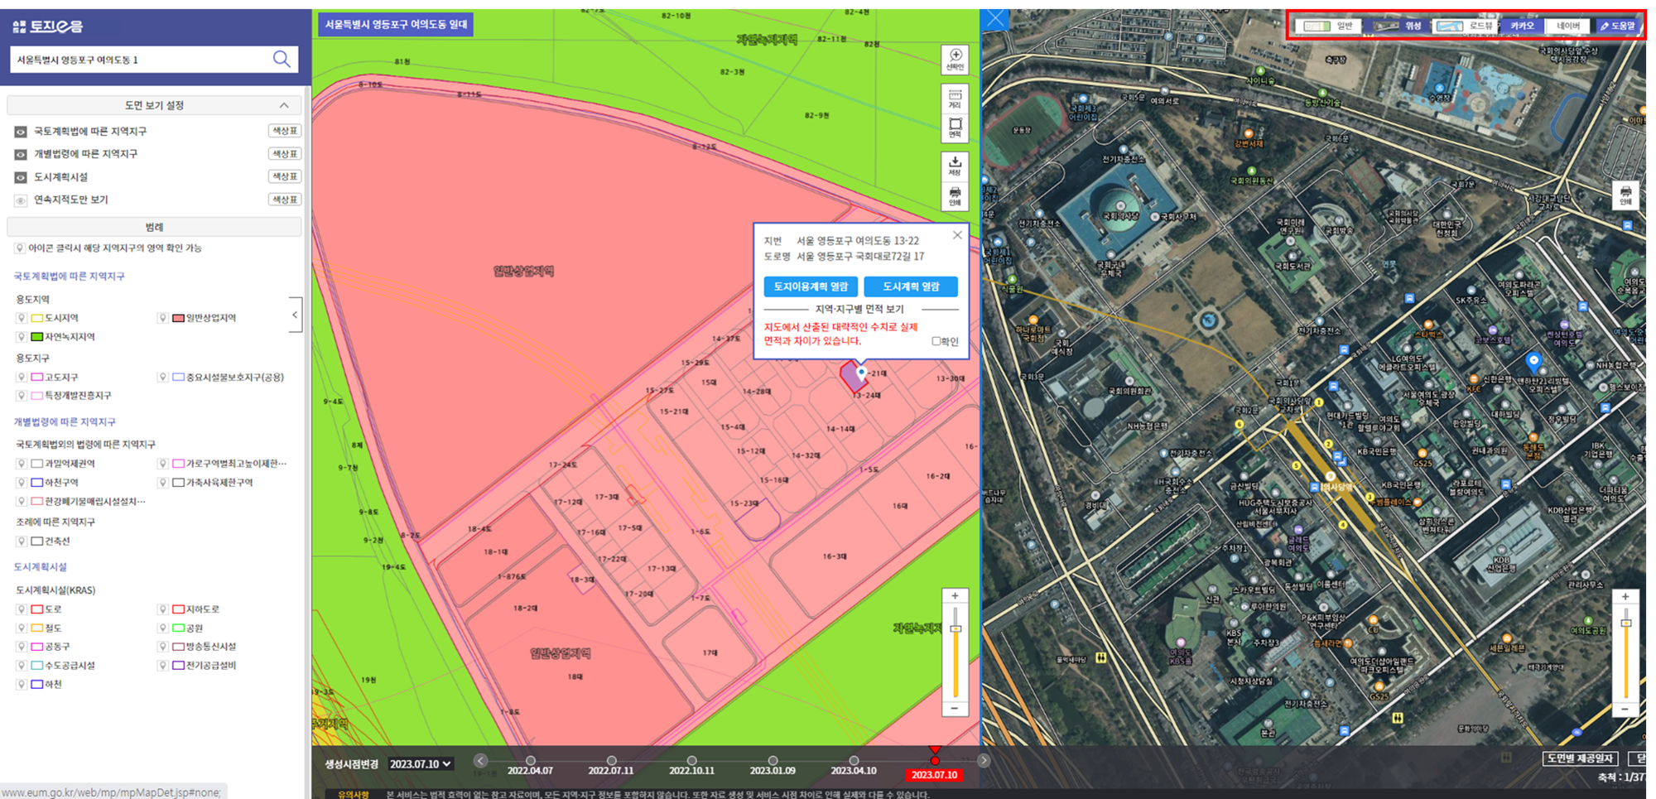Click location pin icon next to 자연녹지지역
This screenshot has height=799, width=1656.
click(21, 337)
